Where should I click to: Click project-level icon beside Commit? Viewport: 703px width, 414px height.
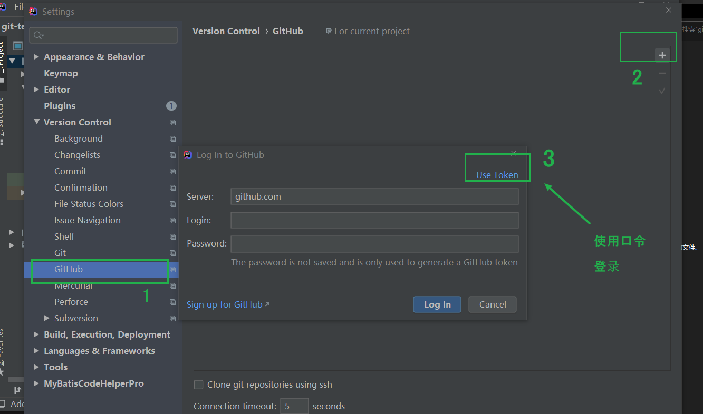(172, 171)
